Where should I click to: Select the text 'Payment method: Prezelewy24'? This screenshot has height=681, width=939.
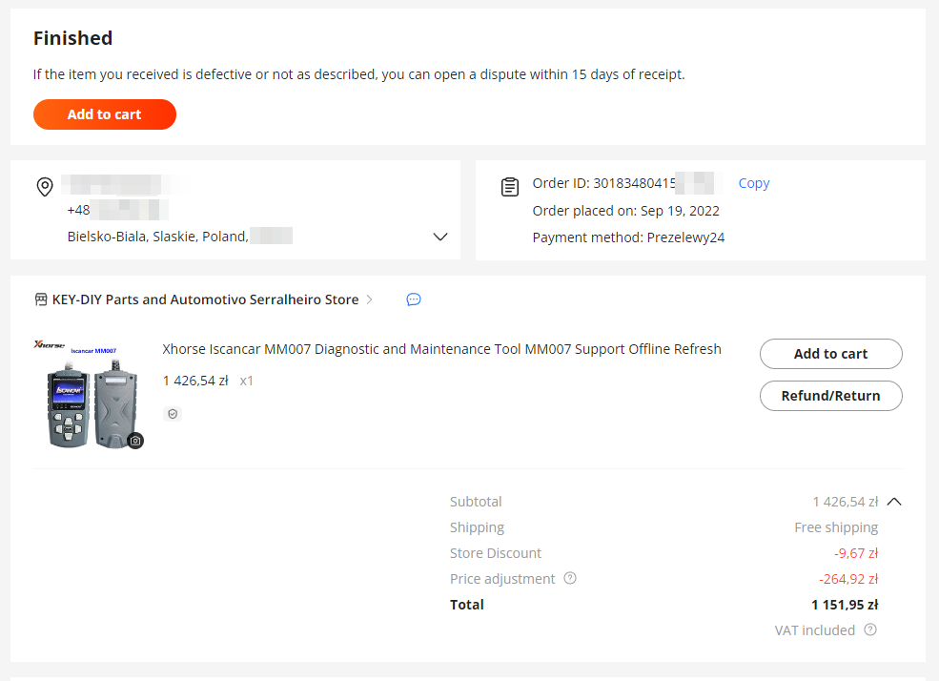[628, 237]
